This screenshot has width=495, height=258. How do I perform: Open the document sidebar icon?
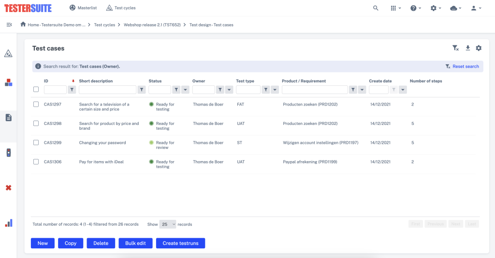9,118
